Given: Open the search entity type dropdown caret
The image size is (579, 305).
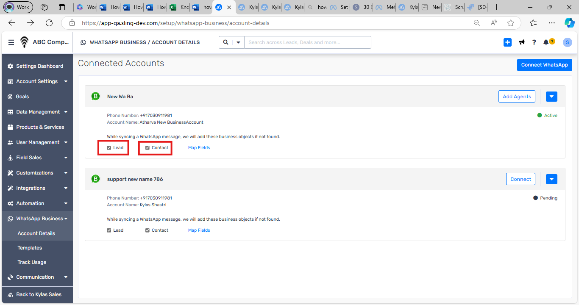Looking at the screenshot, I should [x=238, y=42].
